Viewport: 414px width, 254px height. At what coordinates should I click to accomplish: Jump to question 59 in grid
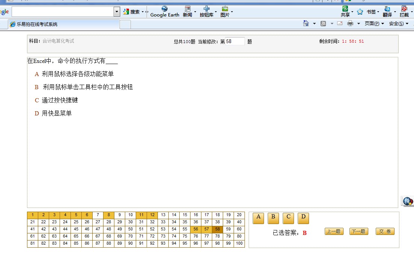point(228,229)
